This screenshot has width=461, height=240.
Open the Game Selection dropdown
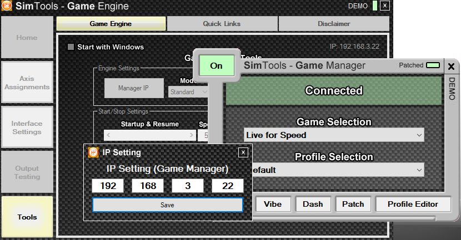334,135
